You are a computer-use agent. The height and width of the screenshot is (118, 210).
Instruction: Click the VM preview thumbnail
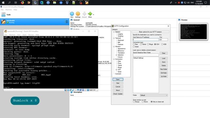click(194, 32)
